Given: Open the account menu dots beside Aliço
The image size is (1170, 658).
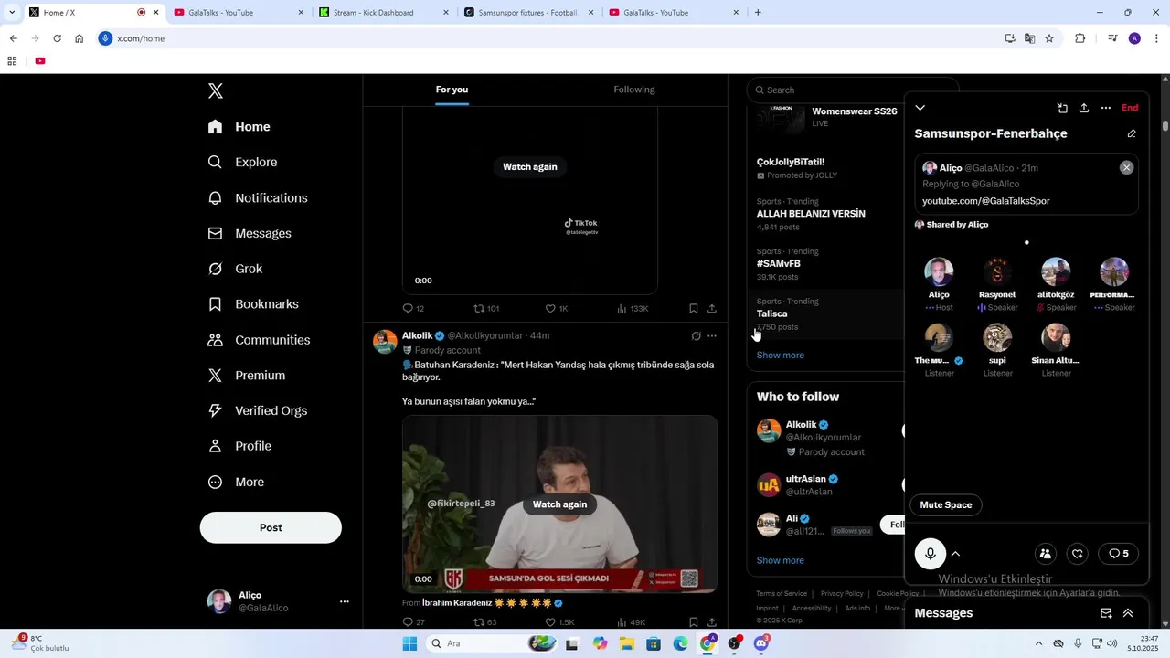Looking at the screenshot, I should pos(345,601).
